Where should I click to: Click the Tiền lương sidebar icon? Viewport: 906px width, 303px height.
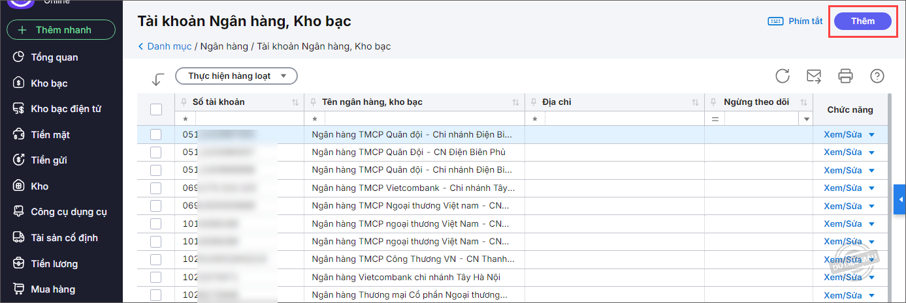click(19, 263)
